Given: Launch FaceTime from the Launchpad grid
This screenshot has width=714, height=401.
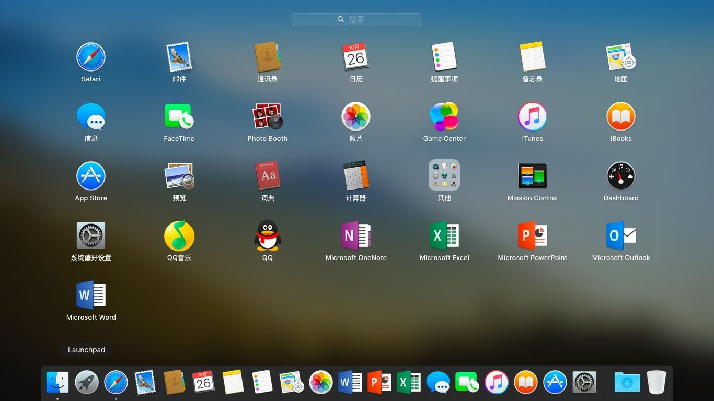Looking at the screenshot, I should 179,116.
